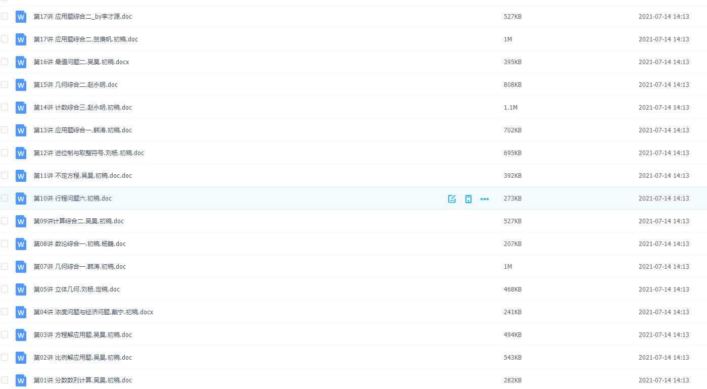Toggle checkbox beside 第05讲 立体几何
This screenshot has height=389, width=707.
(x=5, y=289)
